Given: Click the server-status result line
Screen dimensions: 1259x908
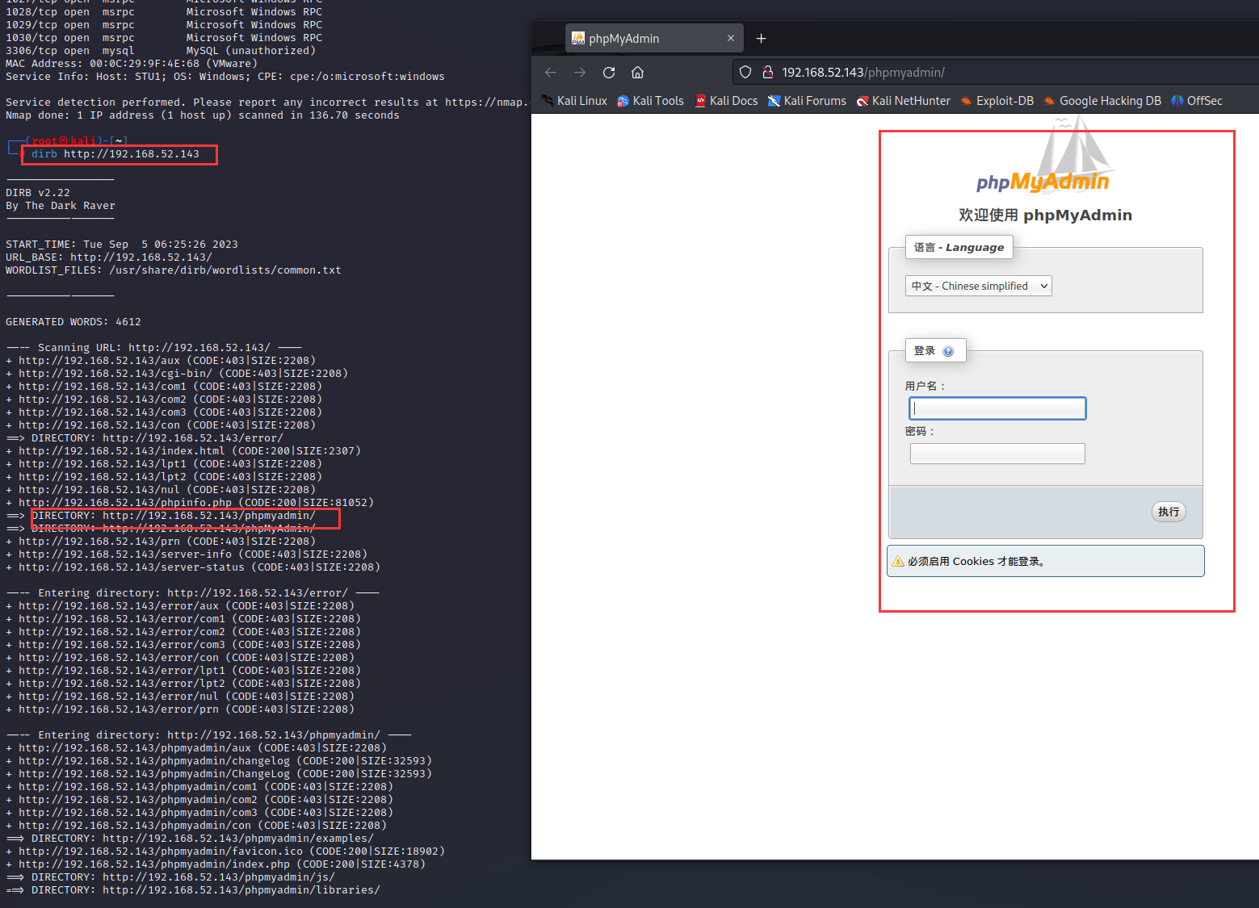Looking at the screenshot, I should coord(193,567).
